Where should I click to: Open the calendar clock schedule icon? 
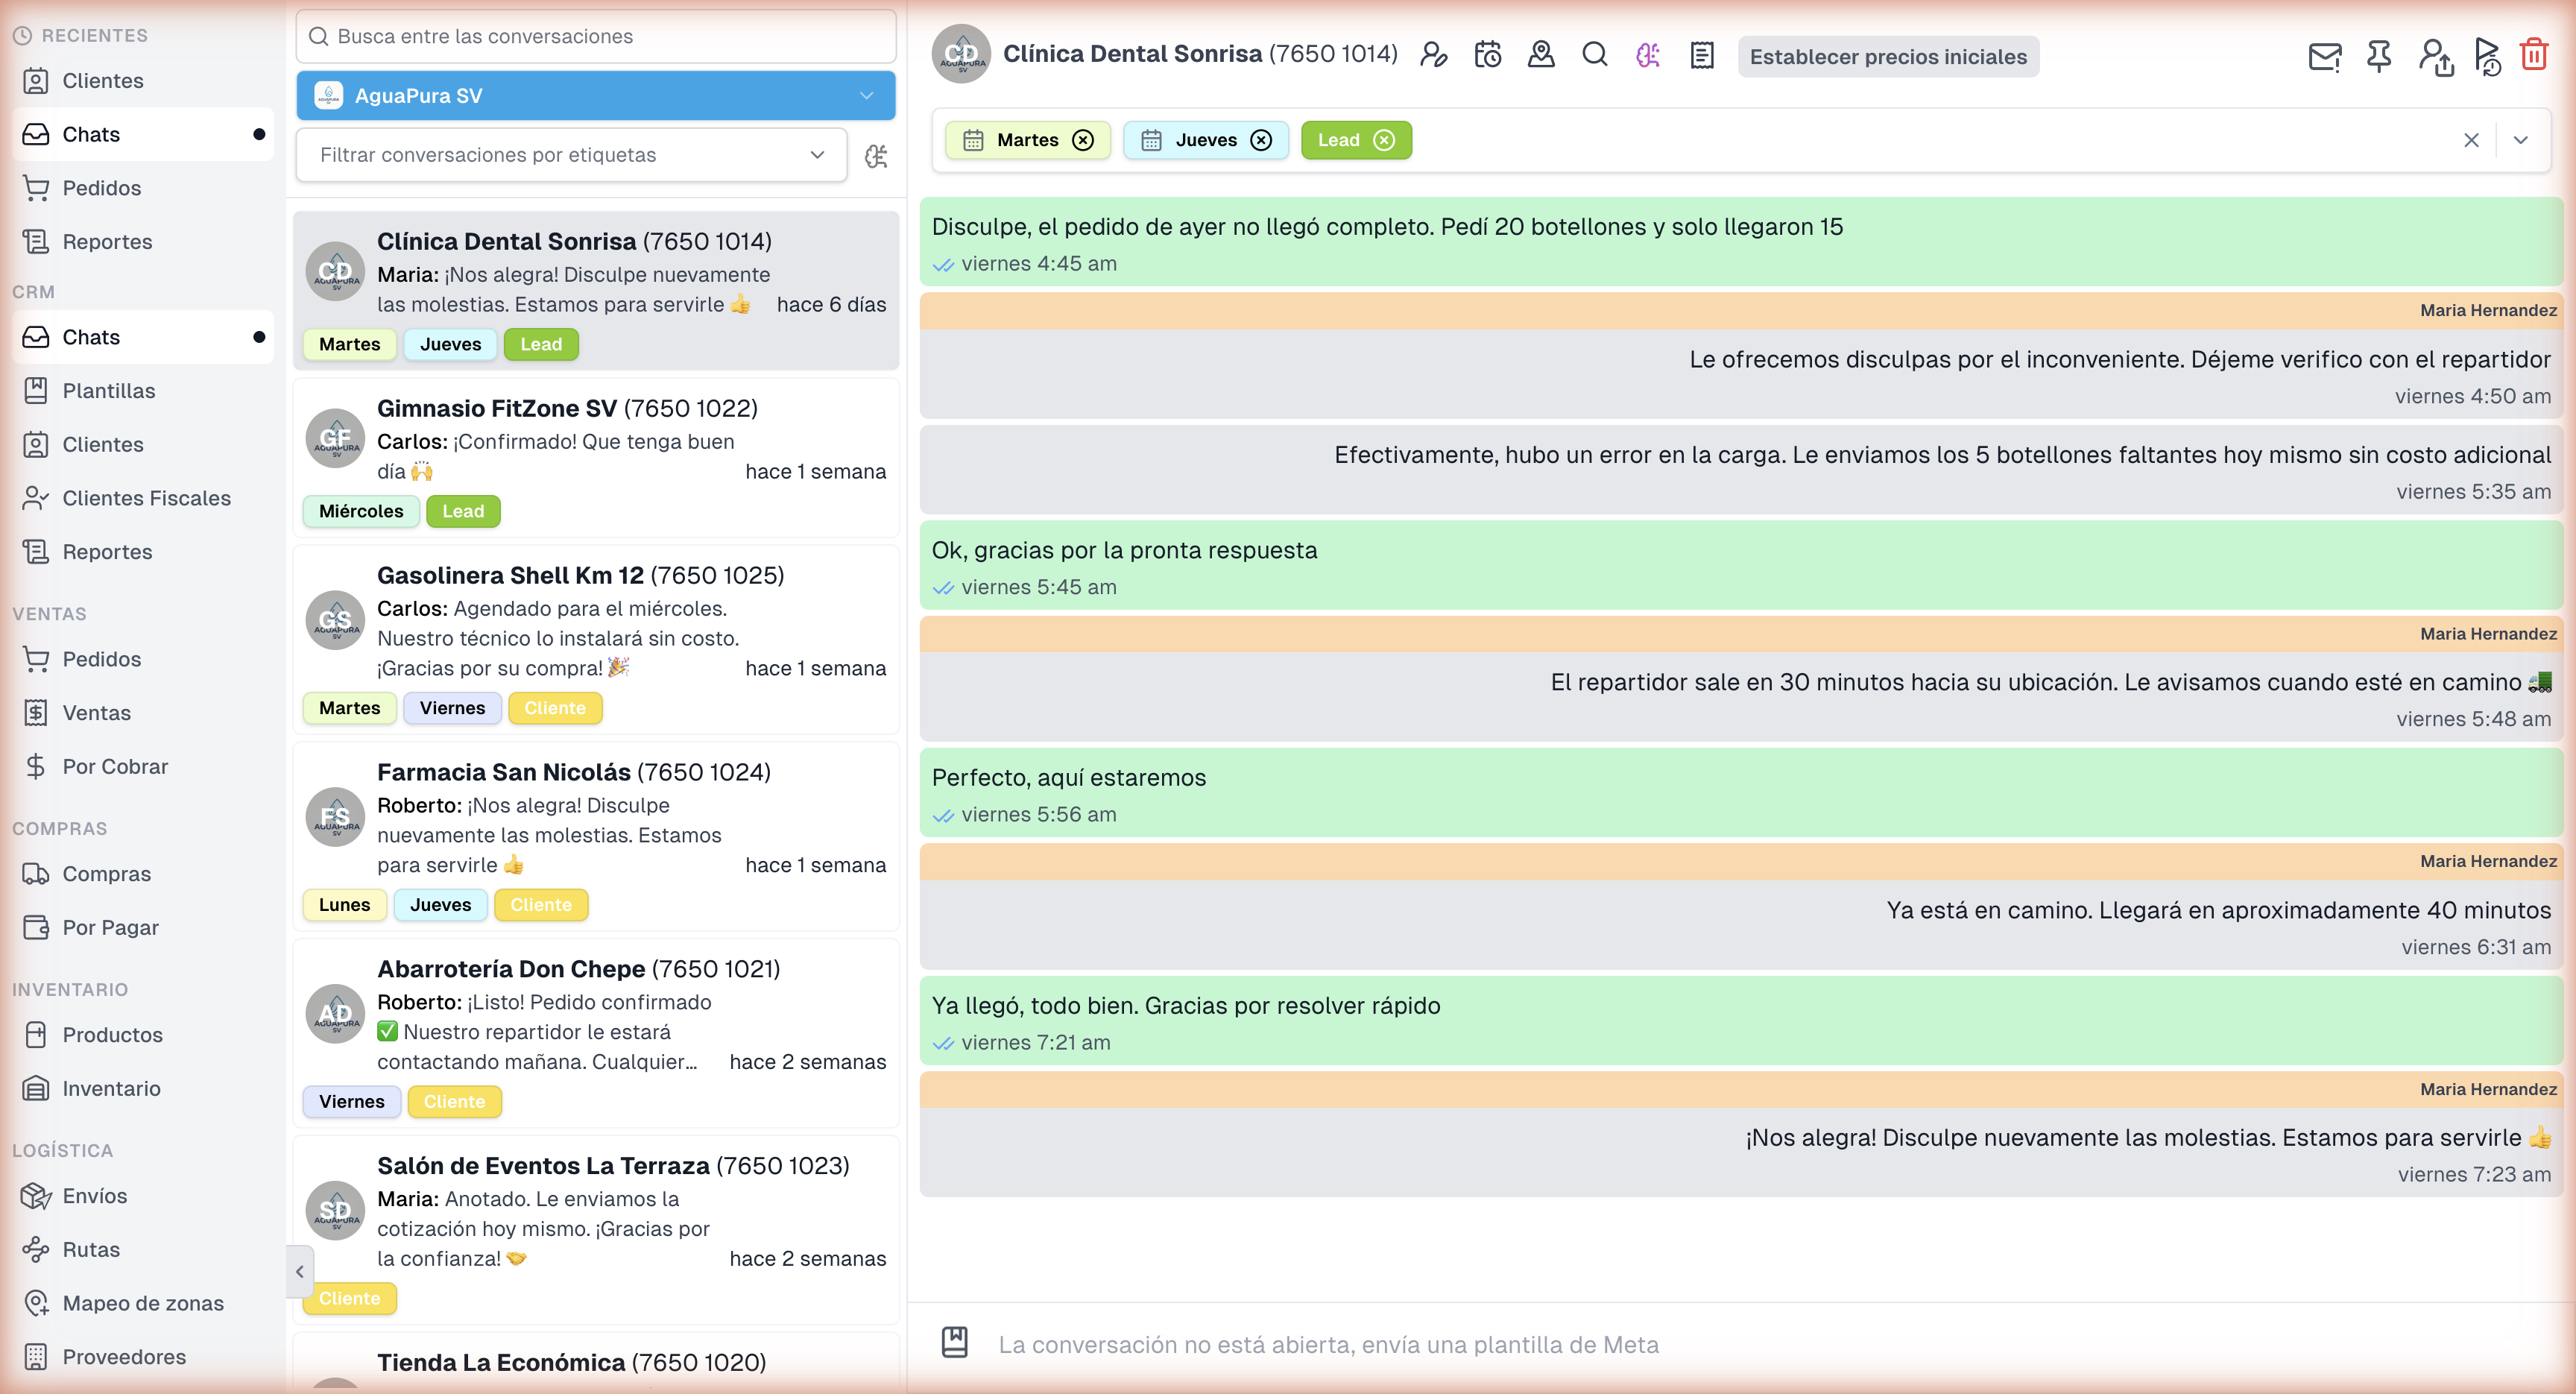click(1487, 55)
